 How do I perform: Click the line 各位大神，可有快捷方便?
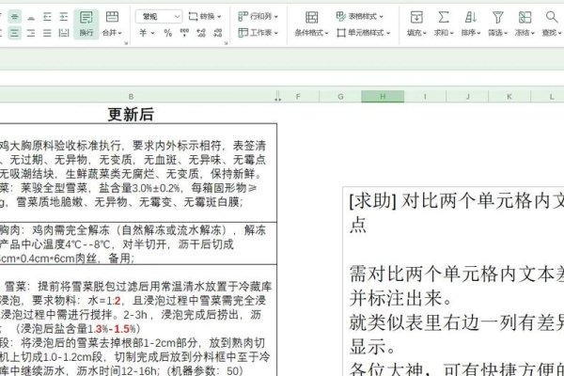pyautogui.click(x=456, y=368)
